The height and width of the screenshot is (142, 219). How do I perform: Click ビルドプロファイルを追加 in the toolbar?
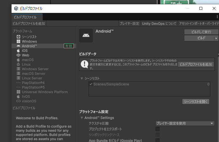coord(29,24)
